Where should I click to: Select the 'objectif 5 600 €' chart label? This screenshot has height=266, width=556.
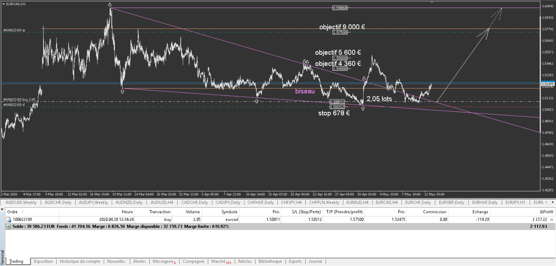(x=338, y=52)
